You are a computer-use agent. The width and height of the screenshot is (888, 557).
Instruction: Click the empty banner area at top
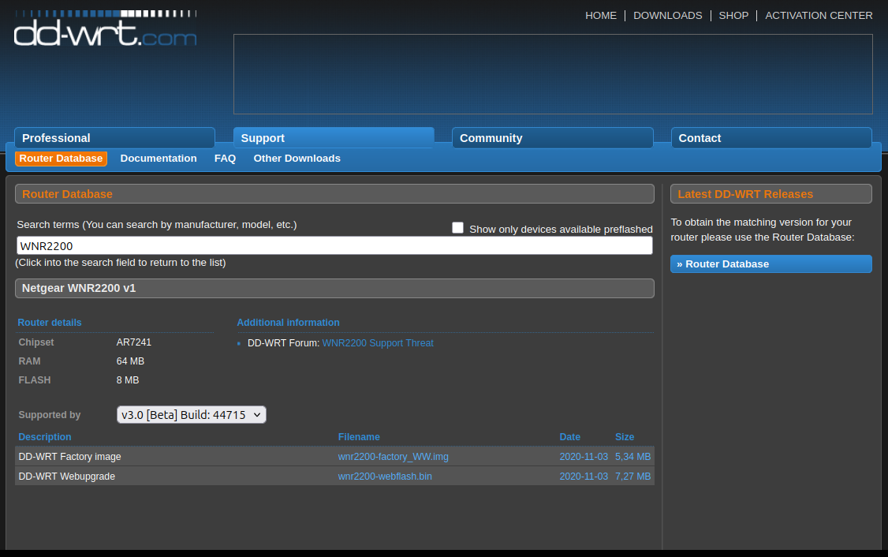pos(553,74)
